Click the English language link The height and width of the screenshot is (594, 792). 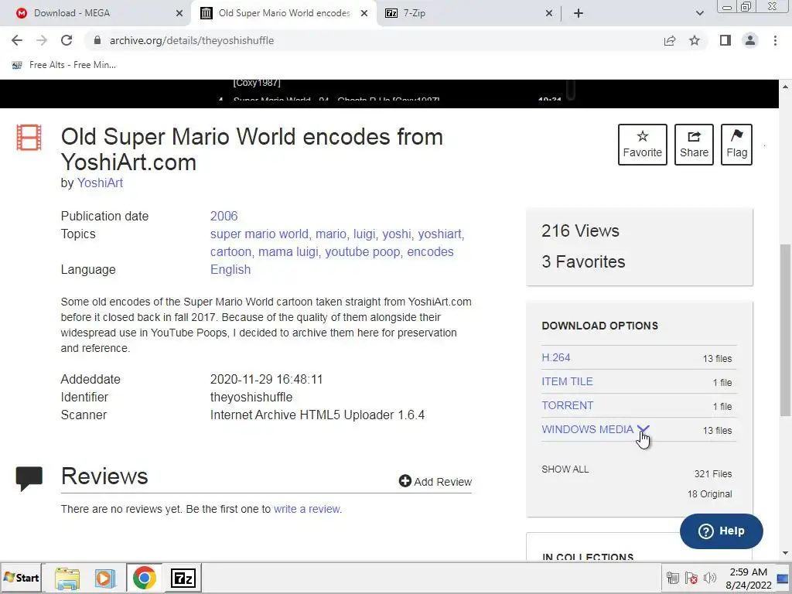pos(230,270)
